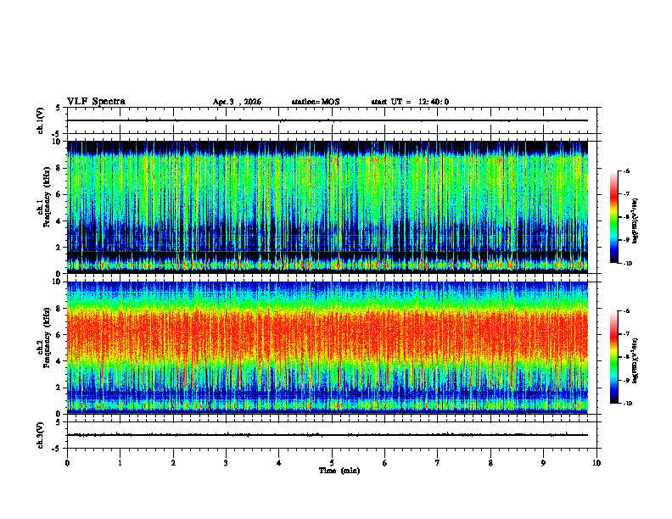This screenshot has height=519, width=672.
Task: Click time axis tick label "9"
Action: point(543,463)
